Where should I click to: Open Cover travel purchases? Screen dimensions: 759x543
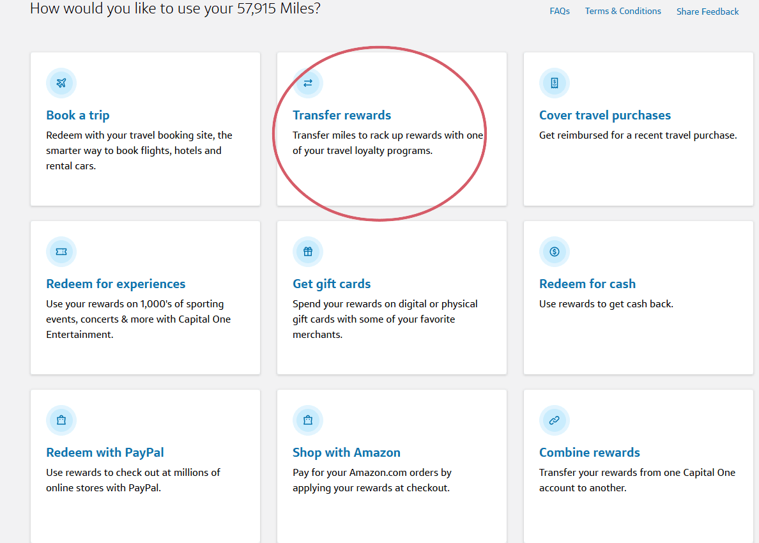tap(604, 115)
